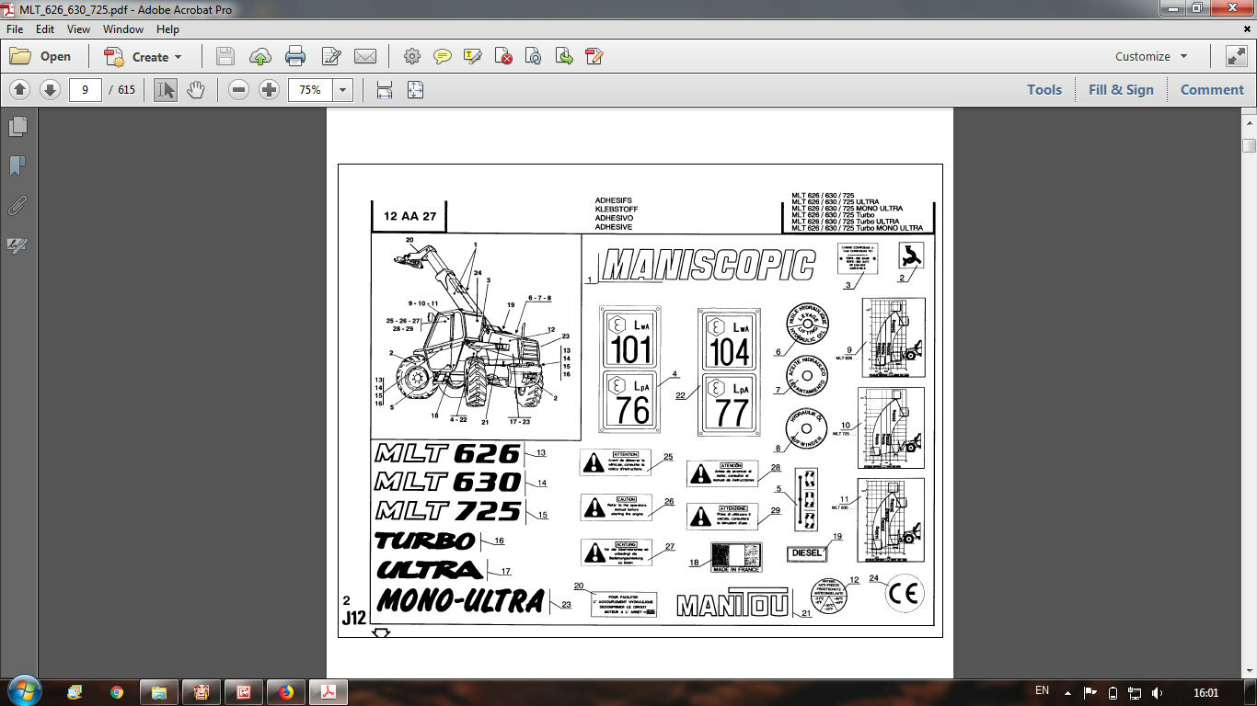Viewport: 1257px width, 706px height.
Task: Open the 75% zoom level dropdown
Action: point(343,89)
